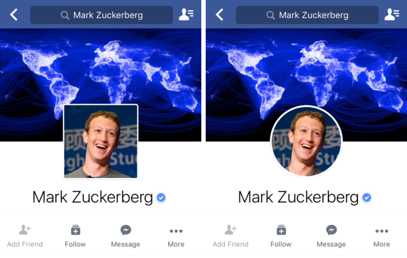
Task: Tap Add Friend icon in left profile
Action: [x=25, y=230]
